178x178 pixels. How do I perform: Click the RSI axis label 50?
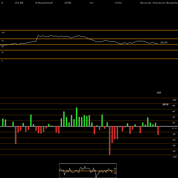2,47
